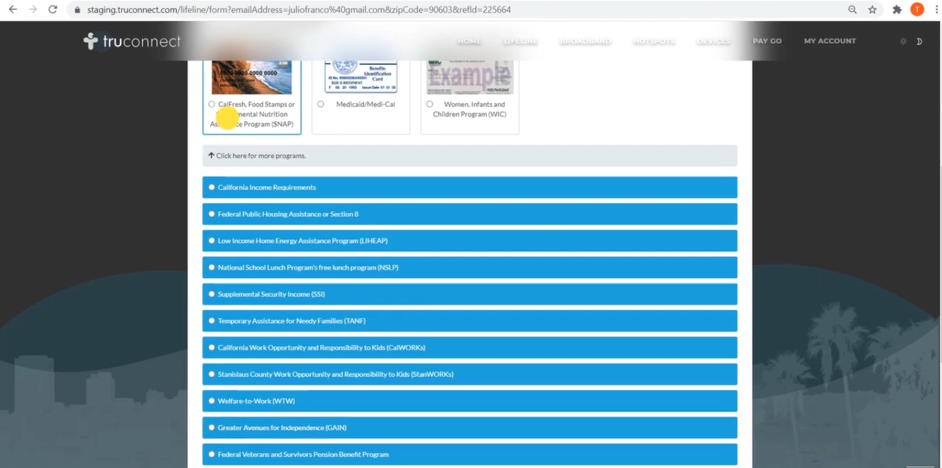Open the HOTSPOTS nav item
This screenshot has height=468, width=942.
point(654,41)
